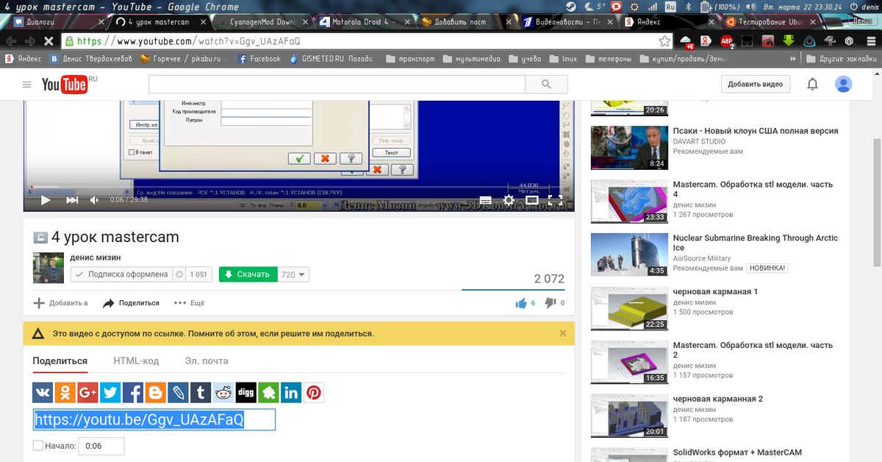Image resolution: width=882 pixels, height=462 pixels.
Task: Open video settings gear
Action: (x=509, y=199)
